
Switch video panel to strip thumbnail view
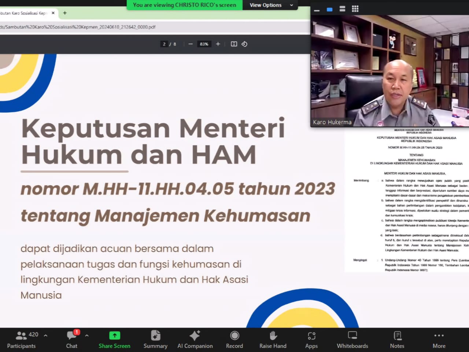pyautogui.click(x=342, y=9)
